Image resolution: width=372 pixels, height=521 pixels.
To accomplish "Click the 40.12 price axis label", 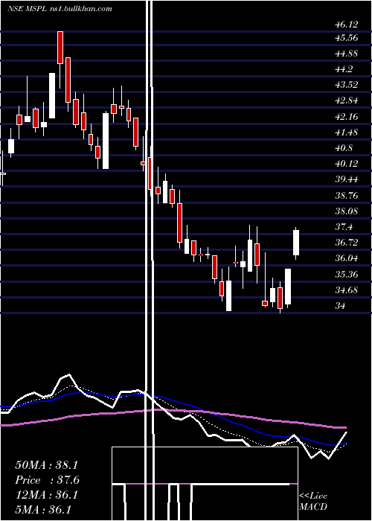I will (347, 164).
